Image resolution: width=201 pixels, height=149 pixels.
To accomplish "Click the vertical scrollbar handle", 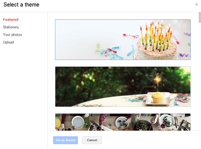I will 200,18.
